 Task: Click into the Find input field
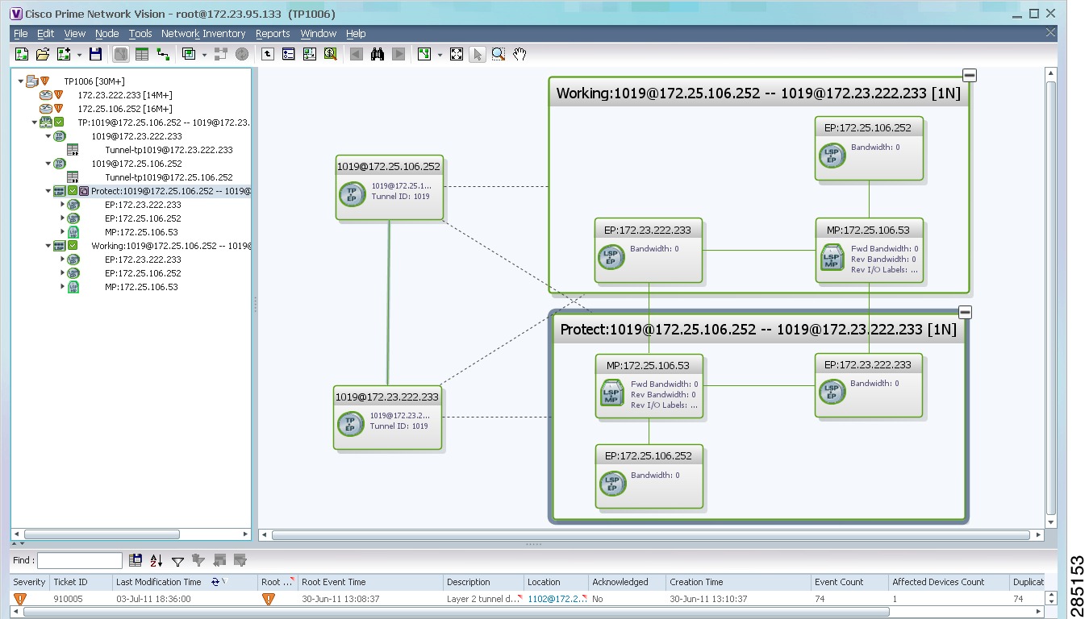(80, 560)
